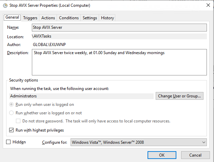Click inside the Description text box
This screenshot has width=214, height=162.
tap(119, 62)
